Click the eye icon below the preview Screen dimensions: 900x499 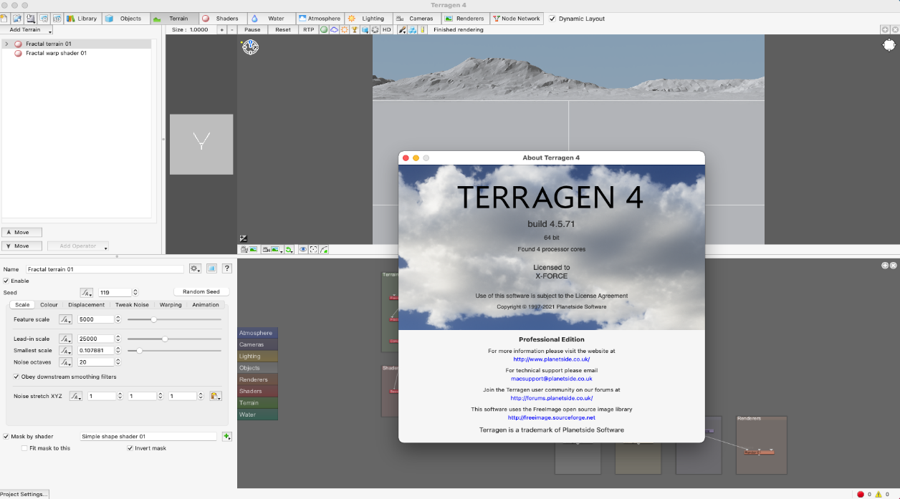(303, 250)
